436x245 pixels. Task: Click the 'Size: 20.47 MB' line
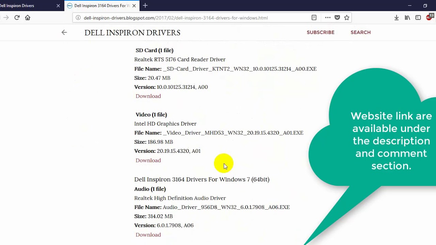[x=152, y=78]
